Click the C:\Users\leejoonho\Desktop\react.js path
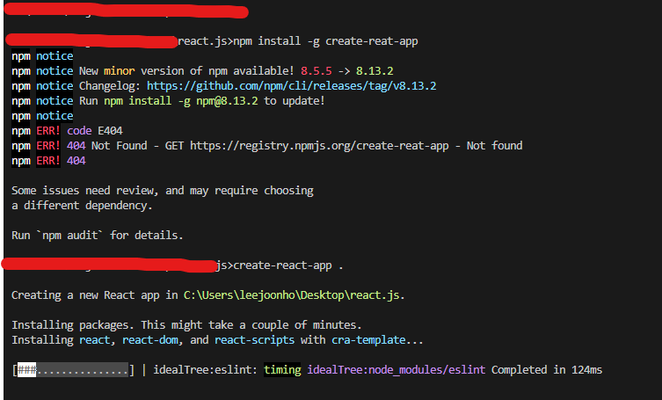 [291, 295]
